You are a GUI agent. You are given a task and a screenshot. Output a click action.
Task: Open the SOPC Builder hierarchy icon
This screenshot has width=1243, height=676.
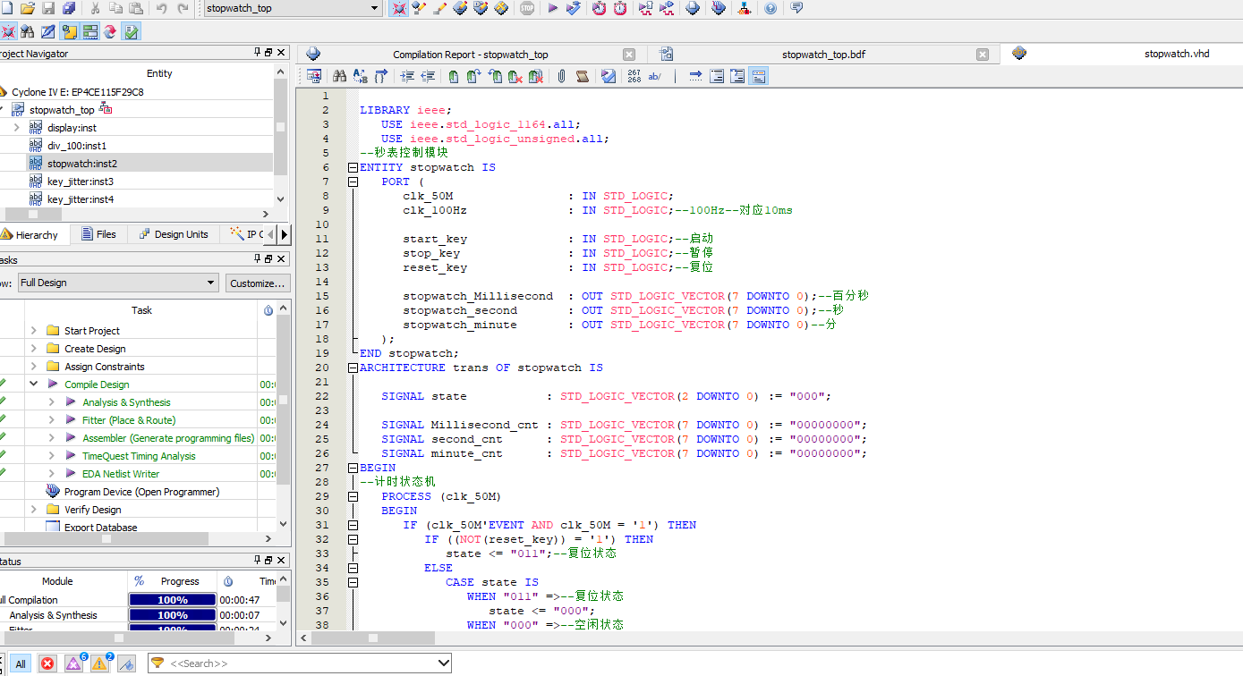[744, 8]
